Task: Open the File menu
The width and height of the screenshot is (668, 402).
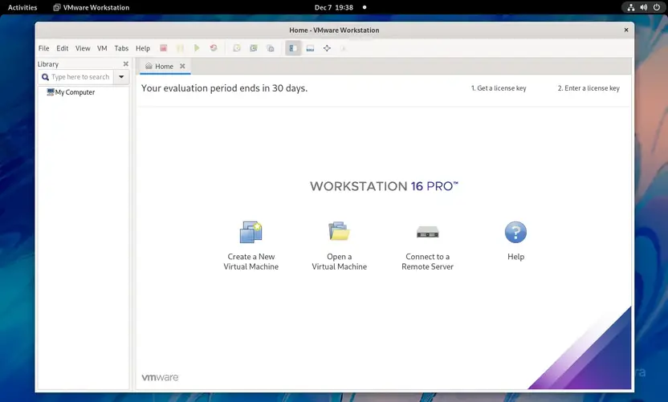Action: 43,48
